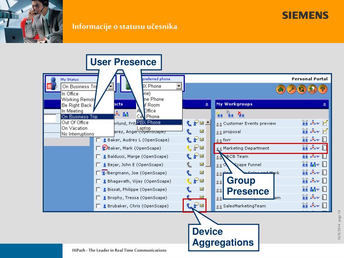
Task: Call Baker, Audrey L via phone icon
Action: coord(189,140)
